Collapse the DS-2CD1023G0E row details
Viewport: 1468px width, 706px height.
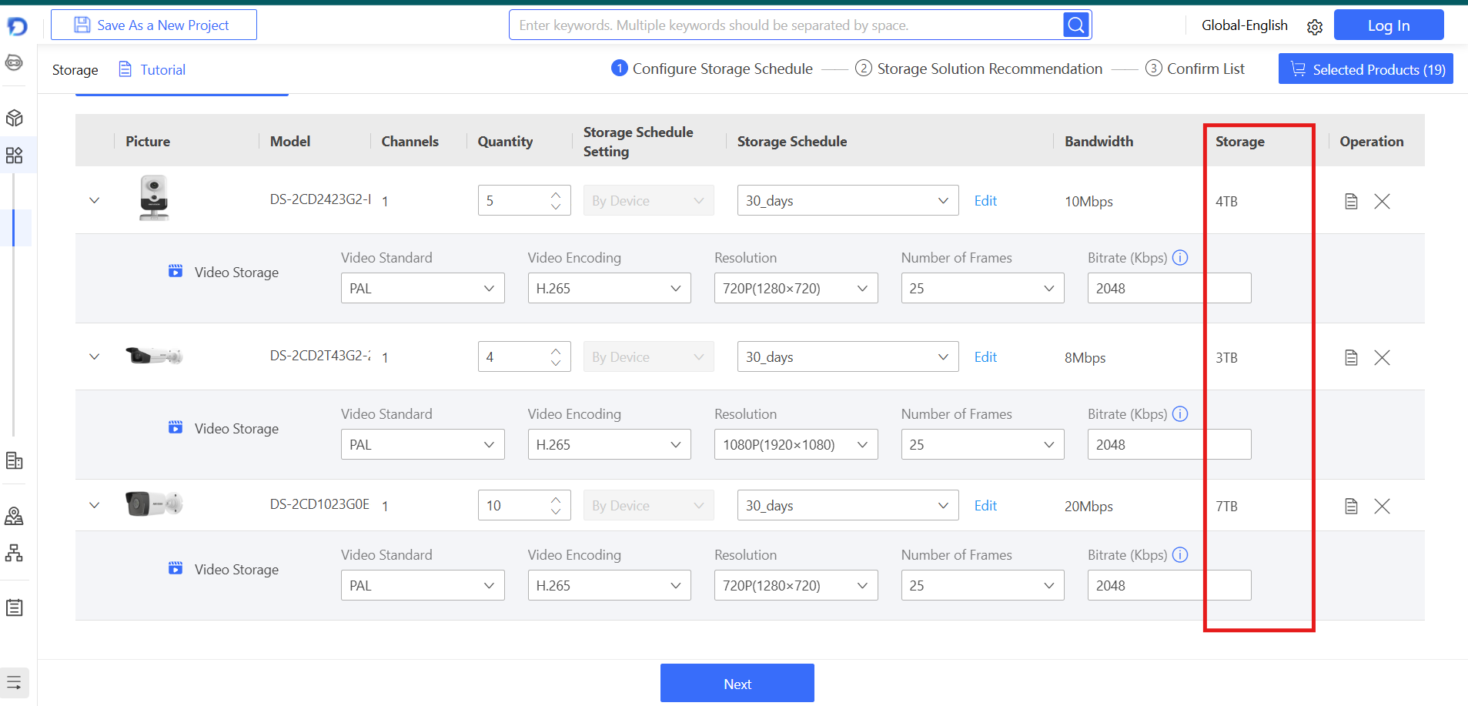pyautogui.click(x=95, y=506)
